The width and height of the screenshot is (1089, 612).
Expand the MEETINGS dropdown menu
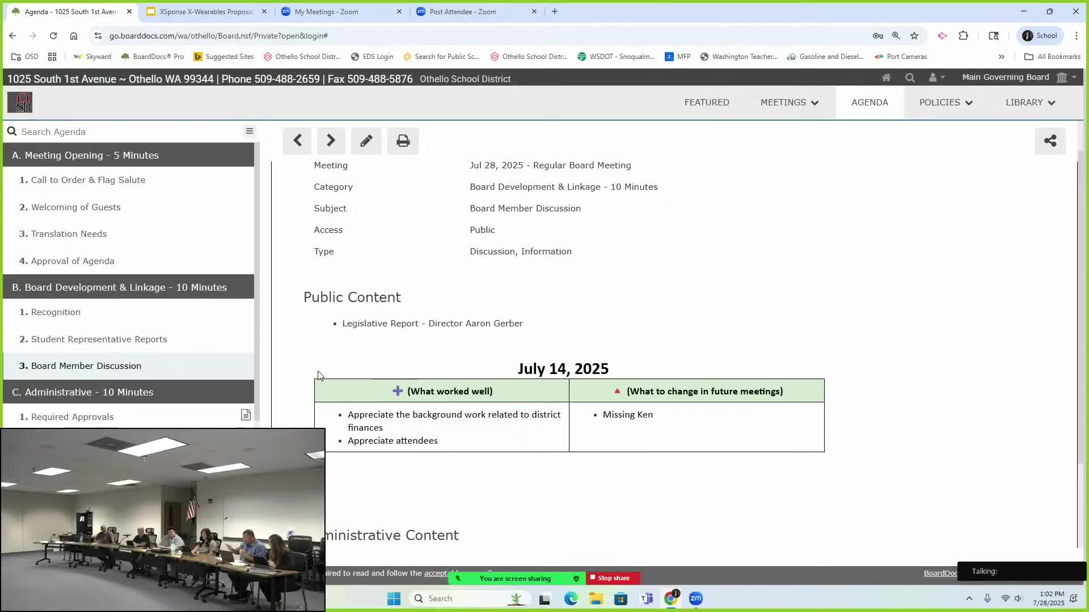789,103
